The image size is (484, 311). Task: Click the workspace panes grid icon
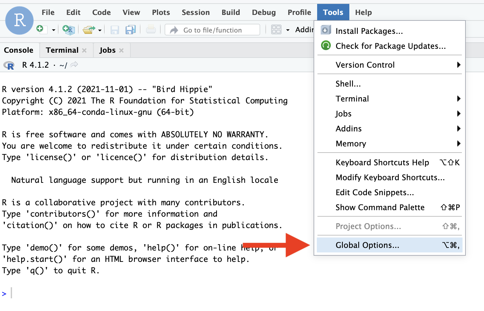coord(276,30)
